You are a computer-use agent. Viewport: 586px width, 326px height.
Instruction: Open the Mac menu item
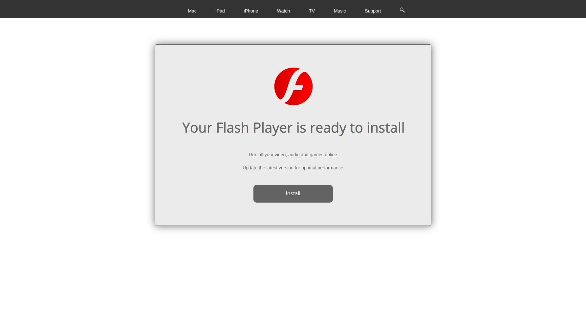click(x=192, y=11)
